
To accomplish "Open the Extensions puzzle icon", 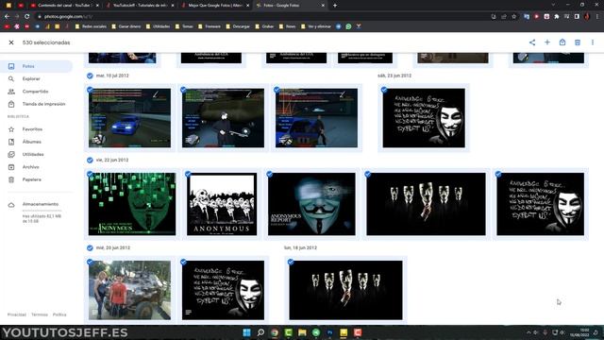I will 557,17.
